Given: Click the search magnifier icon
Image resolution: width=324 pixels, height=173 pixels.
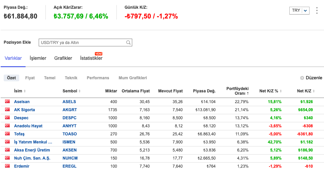Looking at the screenshot, I should [128, 43].
